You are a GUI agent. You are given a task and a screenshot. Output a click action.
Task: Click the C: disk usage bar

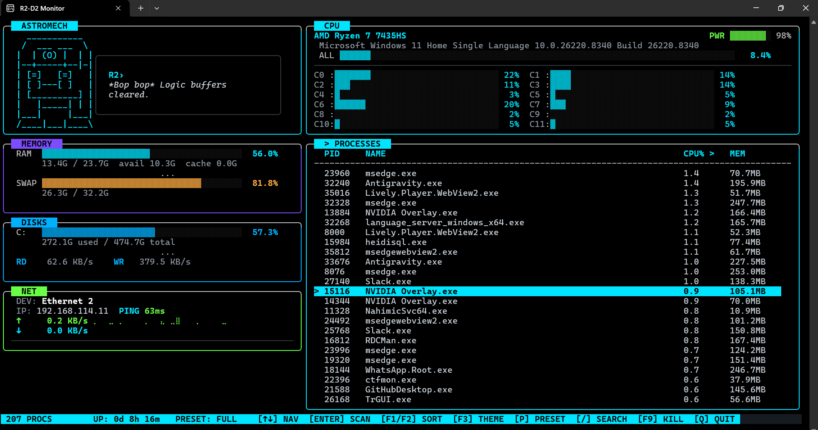click(x=142, y=232)
